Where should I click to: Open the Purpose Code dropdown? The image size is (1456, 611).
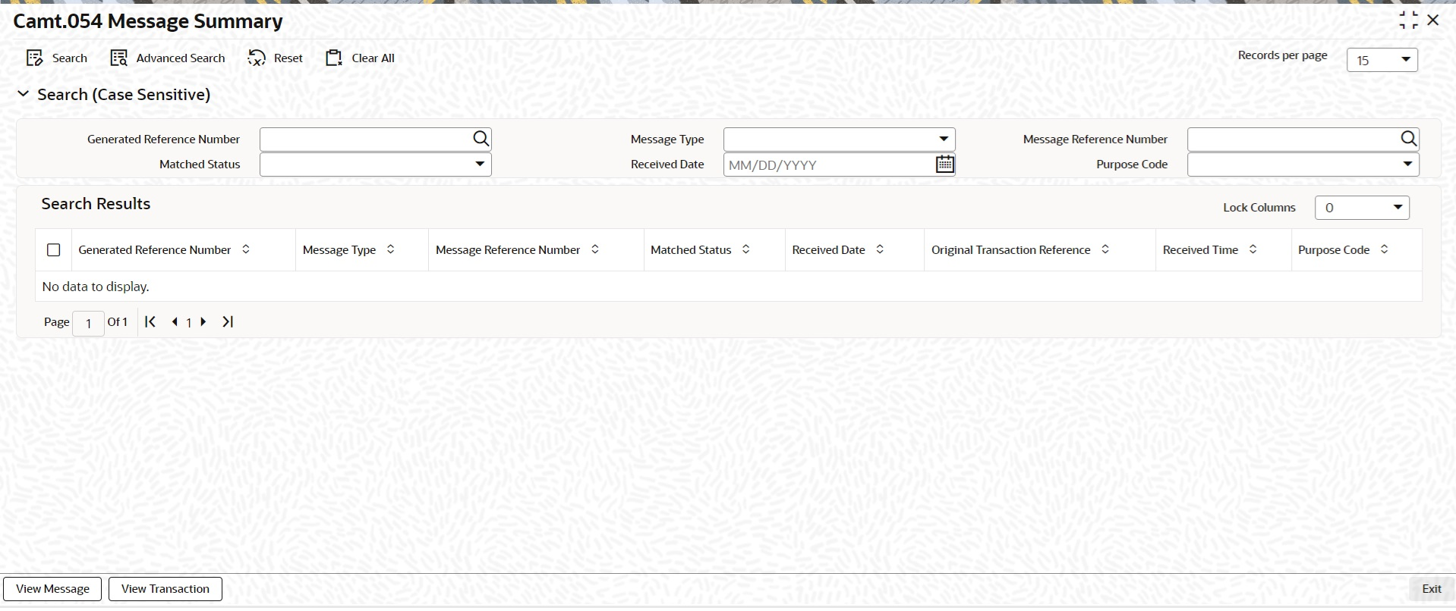pyautogui.click(x=1303, y=164)
